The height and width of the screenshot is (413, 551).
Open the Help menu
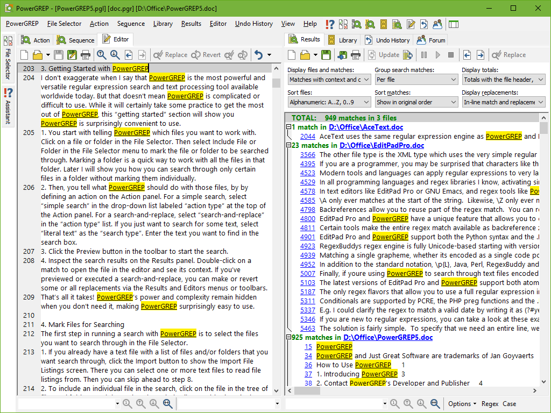[x=310, y=24]
